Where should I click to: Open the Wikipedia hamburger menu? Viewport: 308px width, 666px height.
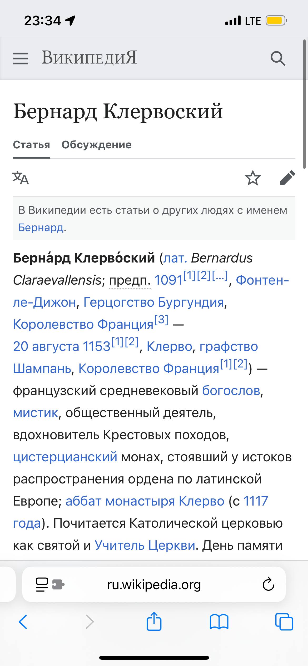click(21, 58)
